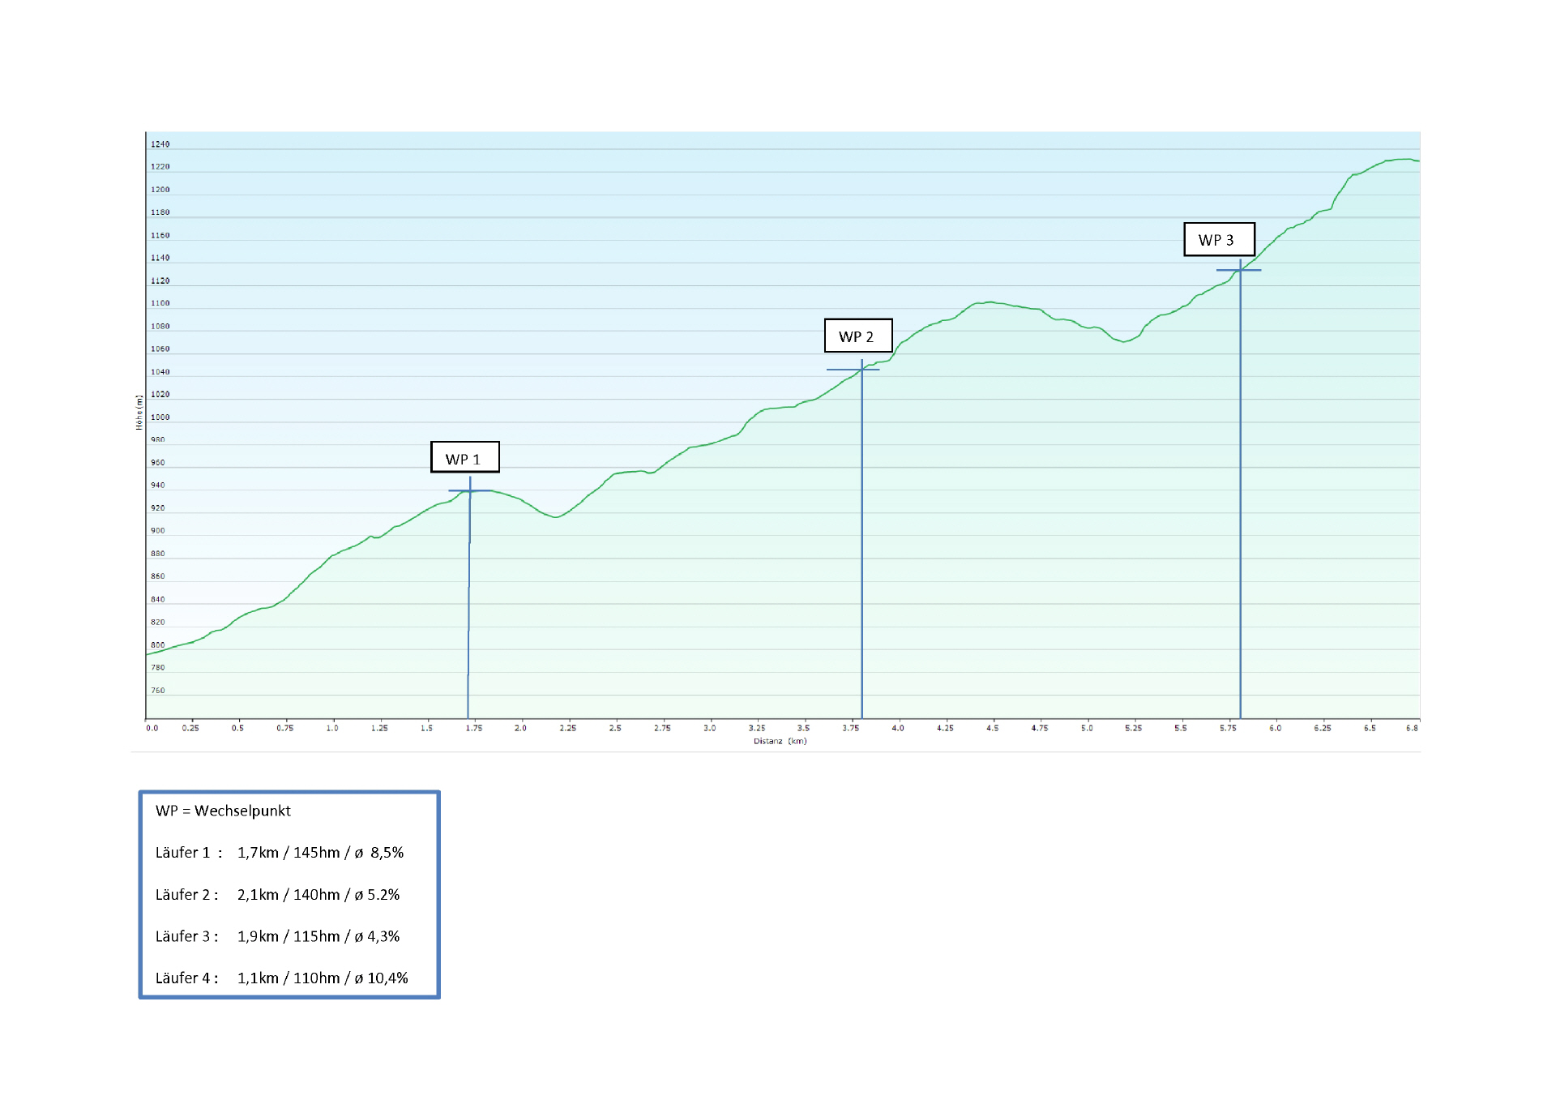Click the 760 elevation axis tick
This screenshot has width=1556, height=1100.
pos(158,691)
